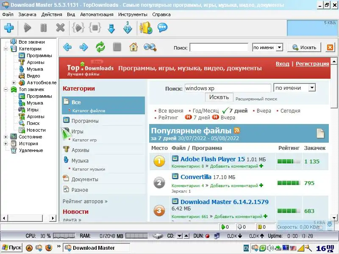Go to home page with house icon
The height and width of the screenshot is (254, 339).
pyautogui.click(x=133, y=47)
